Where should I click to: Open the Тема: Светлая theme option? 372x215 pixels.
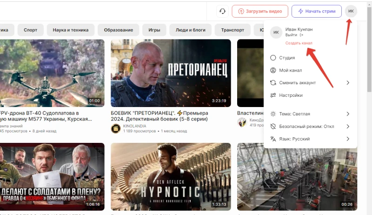(310, 114)
